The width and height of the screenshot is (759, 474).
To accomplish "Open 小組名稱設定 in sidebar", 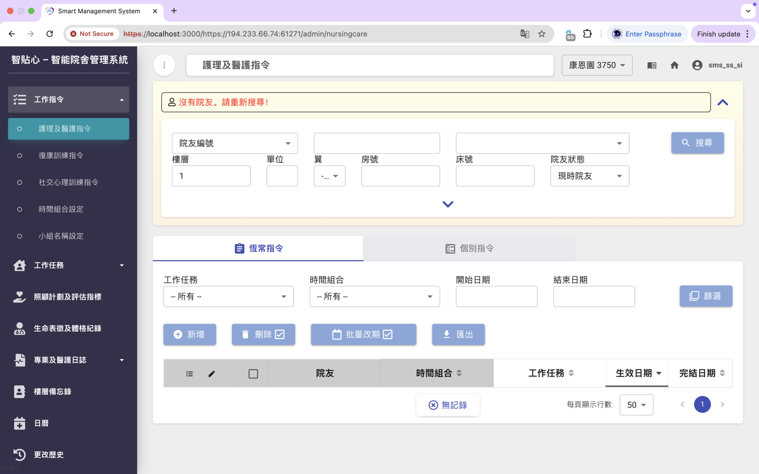I will [69, 236].
